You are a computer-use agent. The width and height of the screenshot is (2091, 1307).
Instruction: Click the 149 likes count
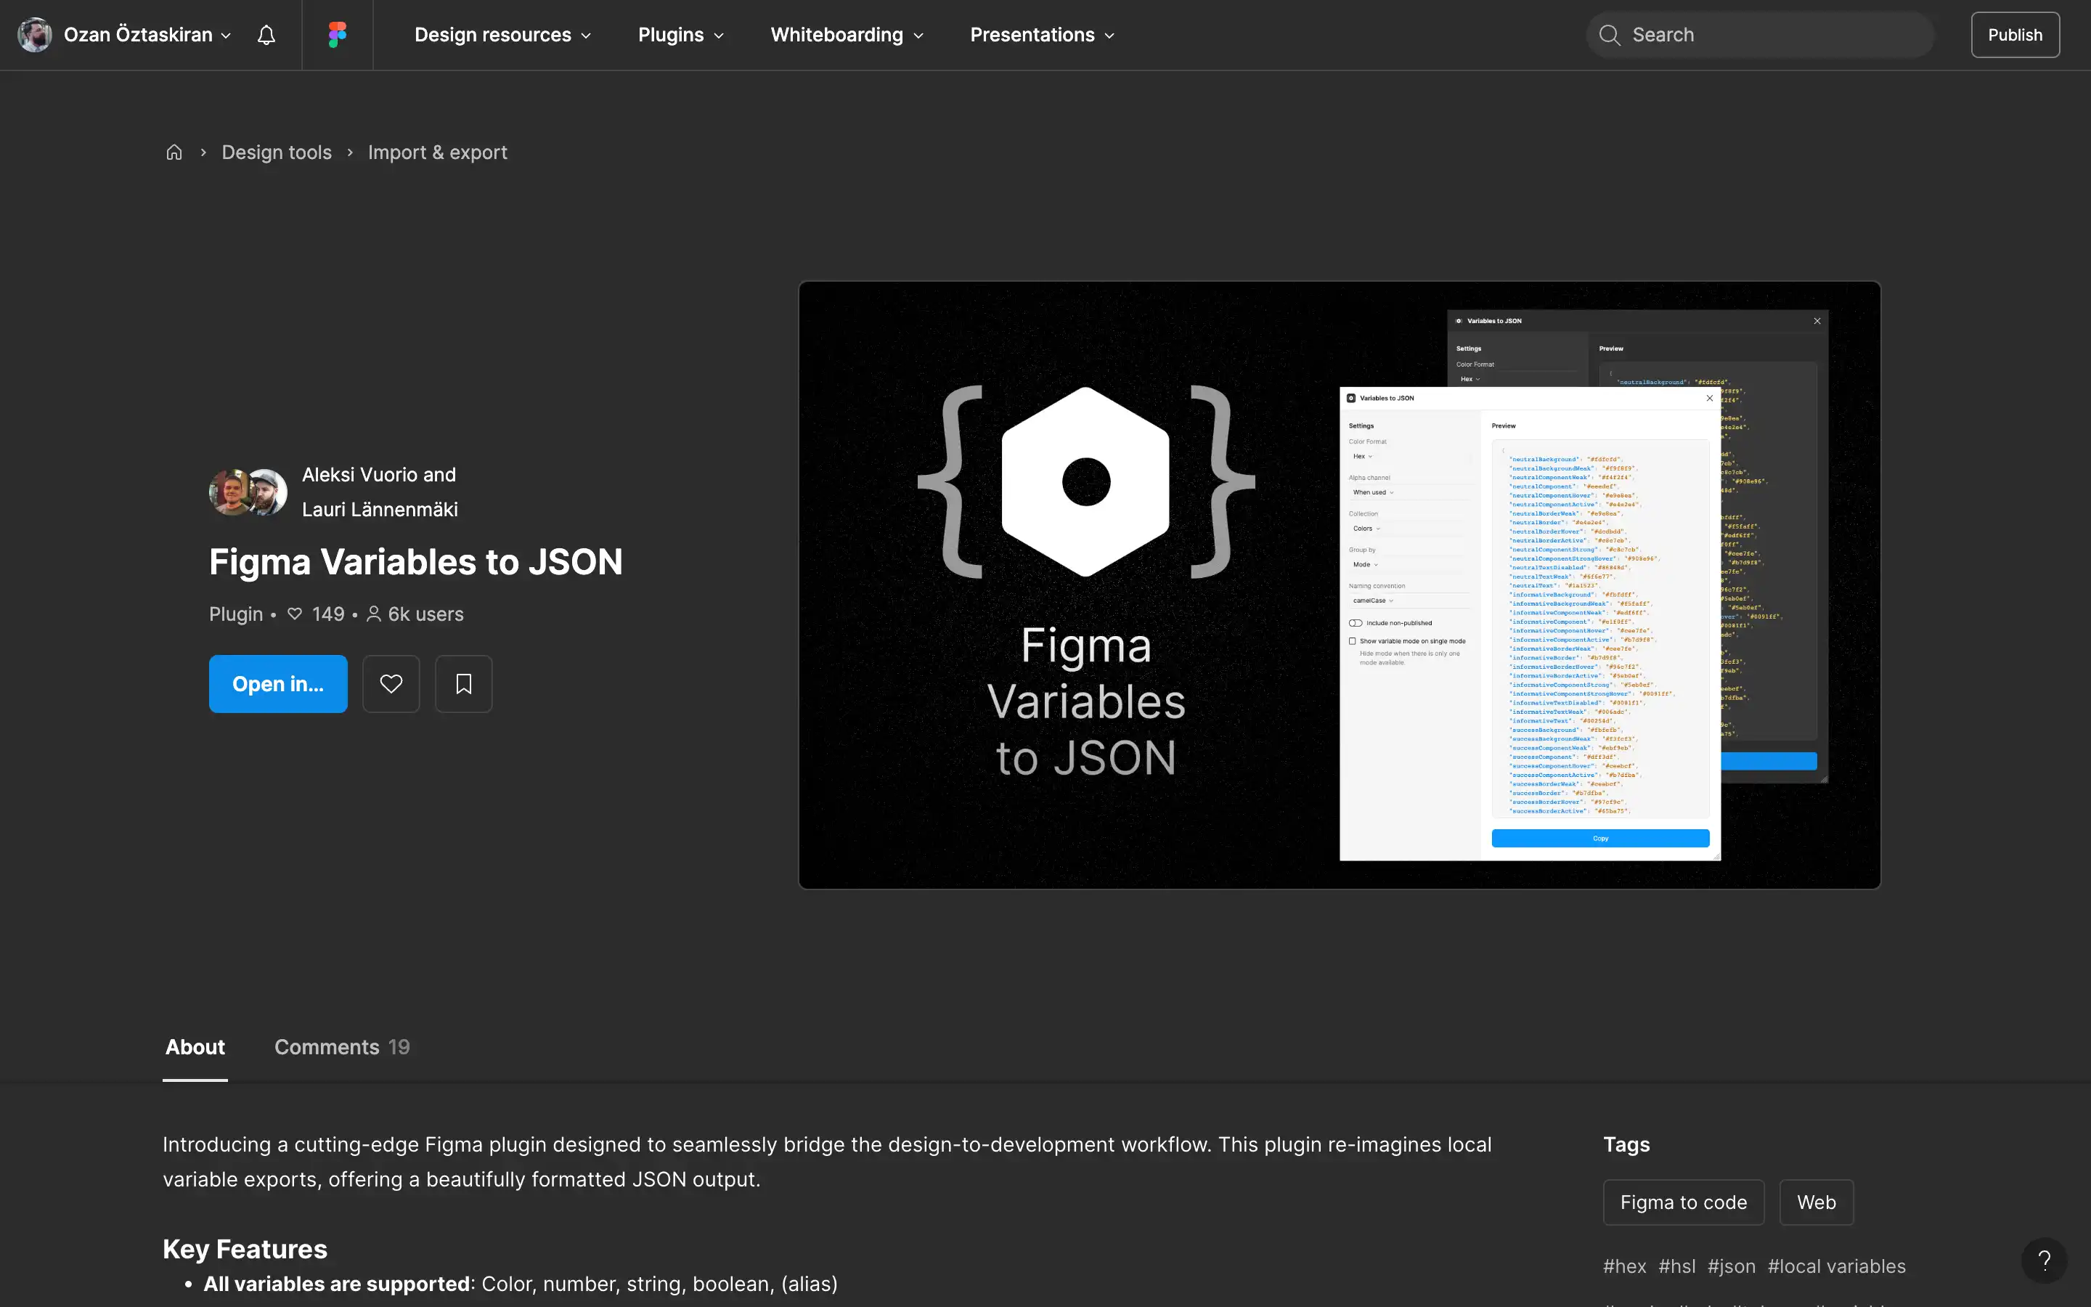coord(317,614)
